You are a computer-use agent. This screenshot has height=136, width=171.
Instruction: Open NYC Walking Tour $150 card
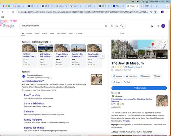click(46, 55)
